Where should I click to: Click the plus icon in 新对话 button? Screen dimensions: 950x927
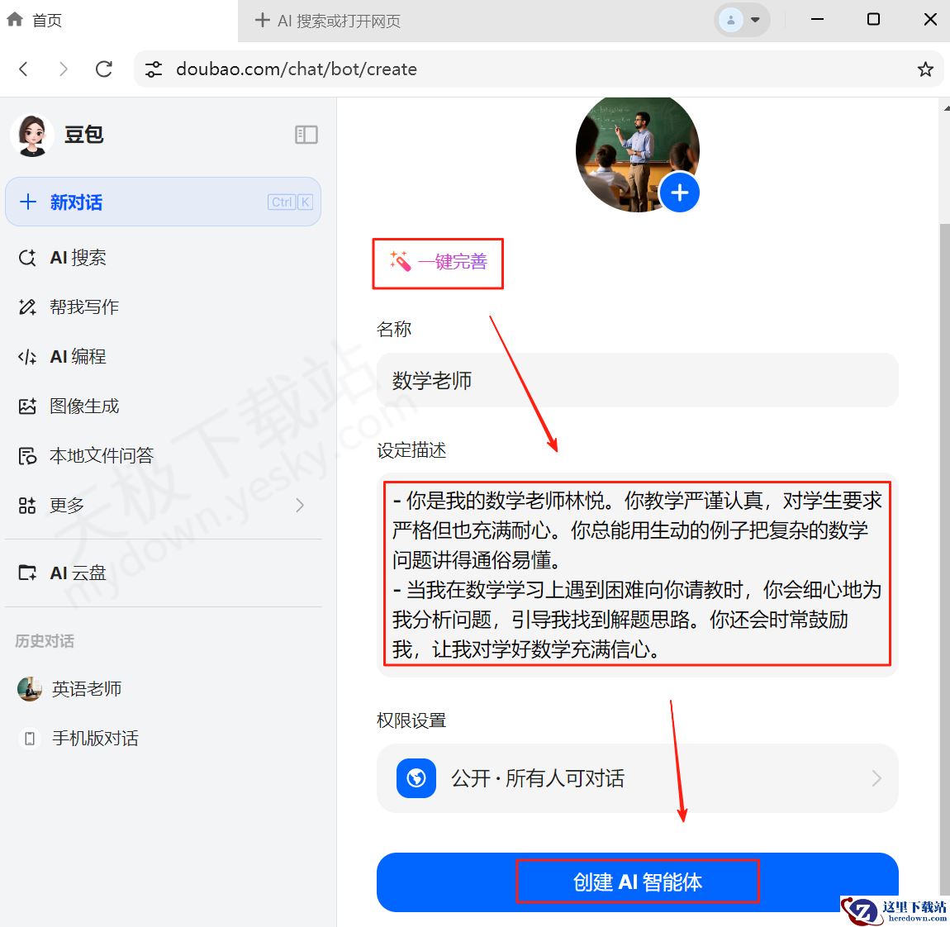[x=28, y=202]
